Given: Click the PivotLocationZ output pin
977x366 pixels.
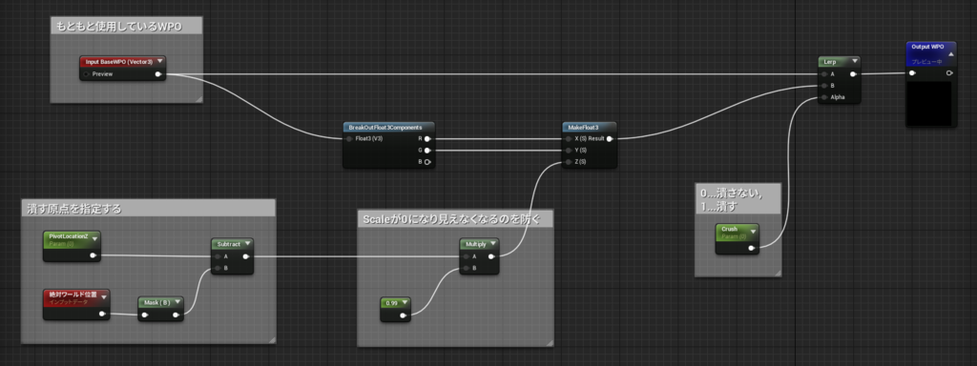Looking at the screenshot, I should click(x=93, y=255).
